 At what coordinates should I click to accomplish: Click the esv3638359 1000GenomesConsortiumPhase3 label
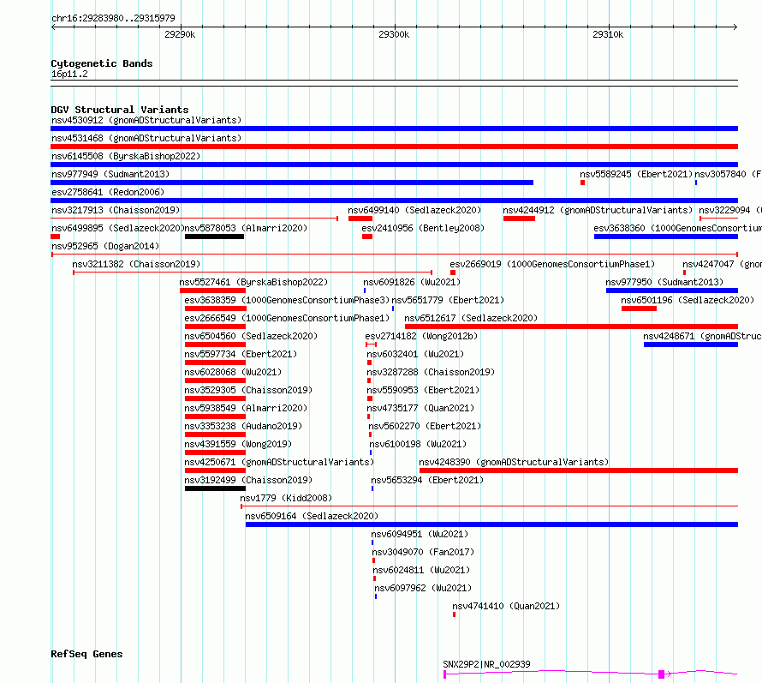tap(287, 300)
